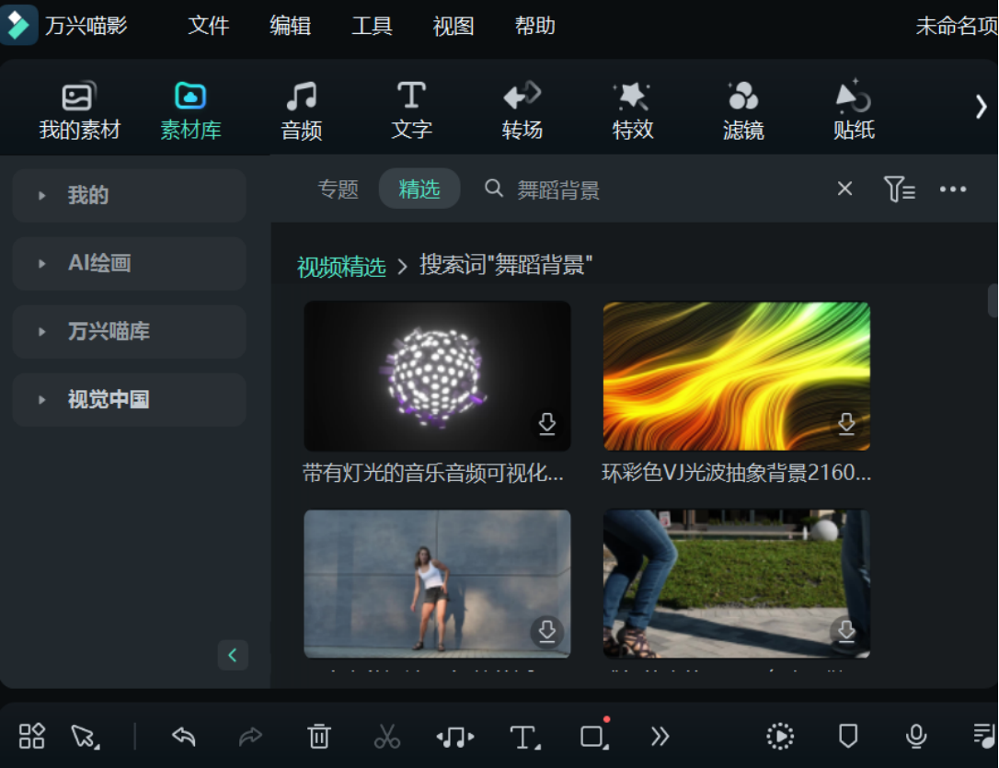The width and height of the screenshot is (999, 768).
Task: Expand the 万兴喵库 sidebar category
Action: click(129, 332)
